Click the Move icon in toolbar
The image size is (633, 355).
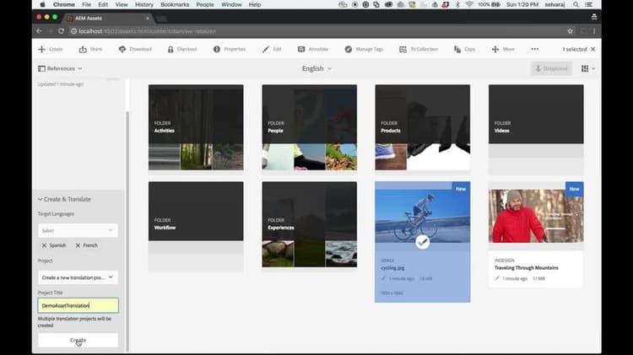click(495, 49)
